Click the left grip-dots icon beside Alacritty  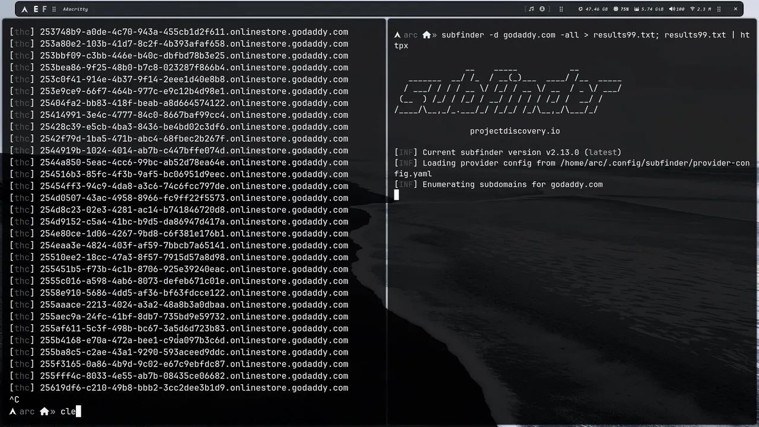(x=55, y=9)
